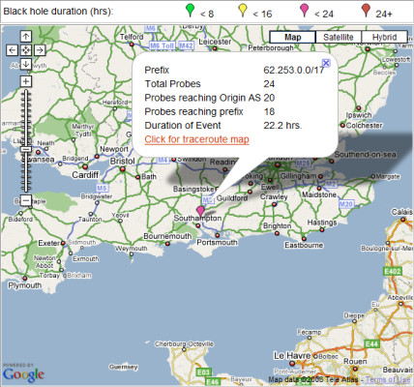
Task: Click the Weymouth city marker dot
Action: tap(131, 254)
